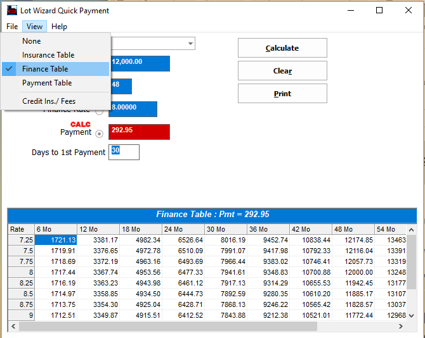425x338 pixels.
Task: Open the Help menu
Action: (x=59, y=27)
